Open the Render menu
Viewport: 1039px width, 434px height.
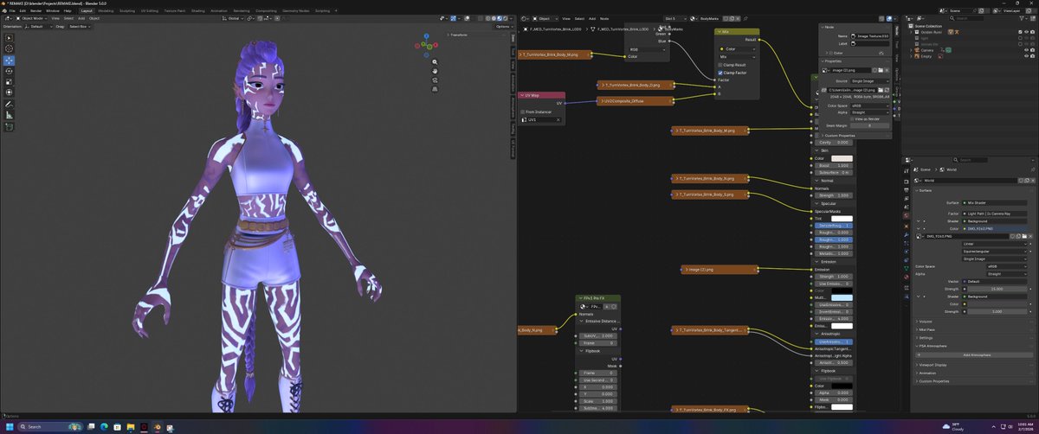[37, 10]
